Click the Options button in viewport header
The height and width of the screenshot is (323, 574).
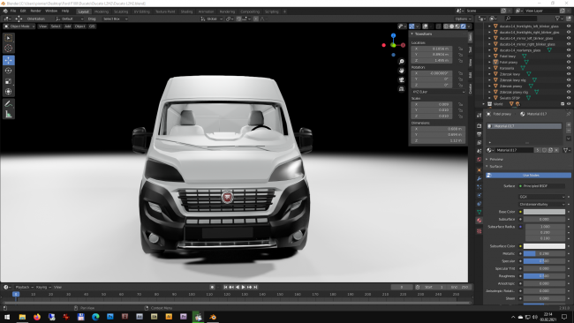(463, 19)
